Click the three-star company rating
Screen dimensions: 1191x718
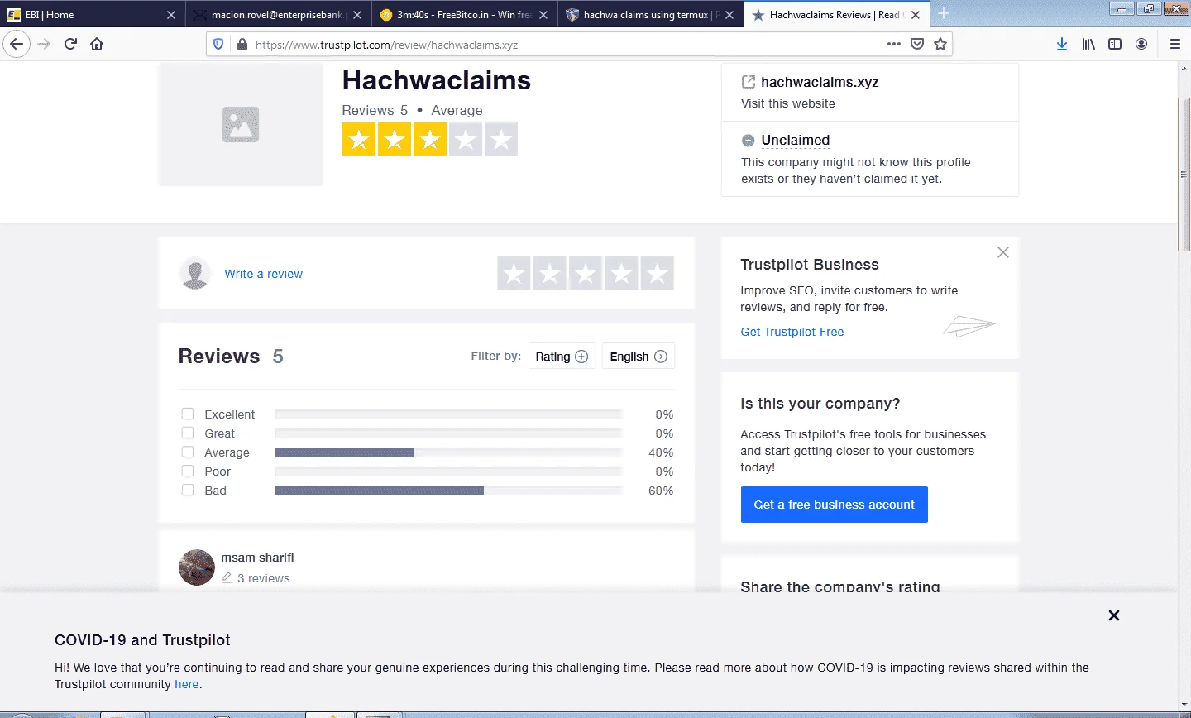(x=430, y=139)
